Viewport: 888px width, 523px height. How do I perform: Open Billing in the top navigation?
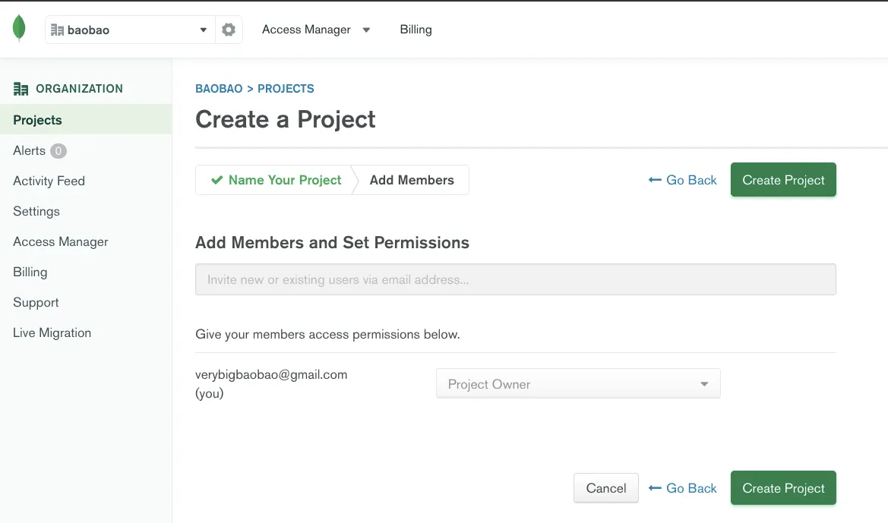pos(416,30)
